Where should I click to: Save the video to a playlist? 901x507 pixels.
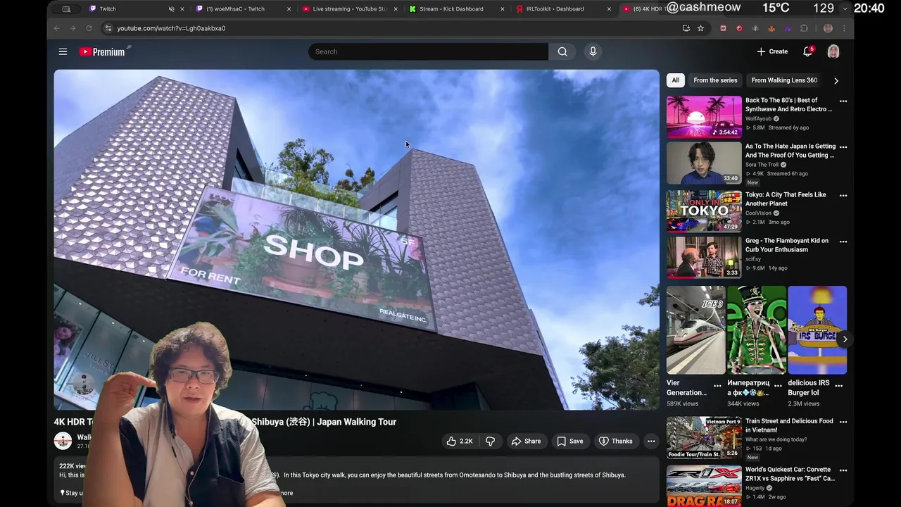tap(570, 441)
